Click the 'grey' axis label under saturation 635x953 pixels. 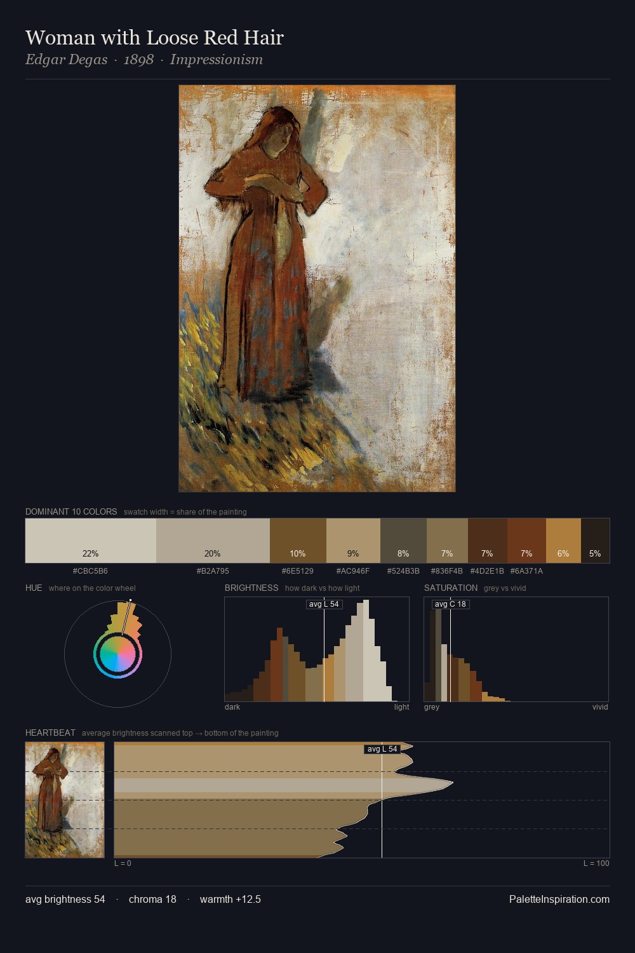coord(432,707)
